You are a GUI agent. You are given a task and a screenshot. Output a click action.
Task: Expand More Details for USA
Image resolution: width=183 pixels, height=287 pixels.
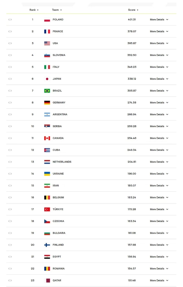click(x=159, y=43)
